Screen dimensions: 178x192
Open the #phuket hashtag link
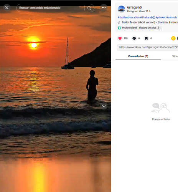160,17
